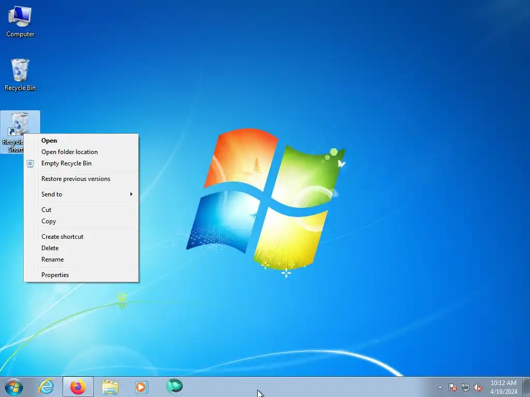Click the Action Center flag tray icon
The width and height of the screenshot is (530, 397).
pos(452,388)
